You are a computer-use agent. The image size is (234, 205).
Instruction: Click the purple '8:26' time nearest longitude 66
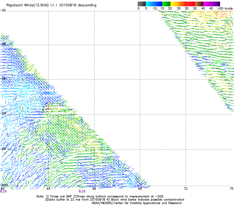82,191
